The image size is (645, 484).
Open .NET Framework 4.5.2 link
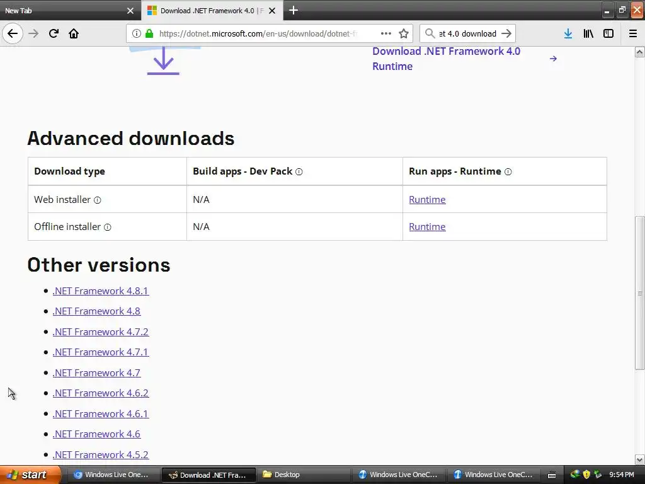coord(101,455)
